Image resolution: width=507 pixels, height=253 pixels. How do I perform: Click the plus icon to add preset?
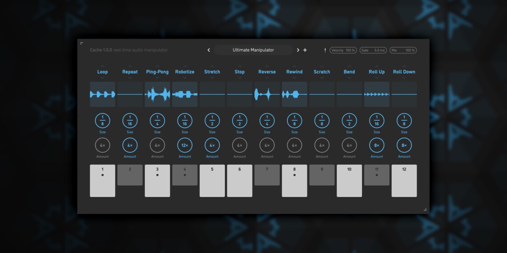pos(305,50)
